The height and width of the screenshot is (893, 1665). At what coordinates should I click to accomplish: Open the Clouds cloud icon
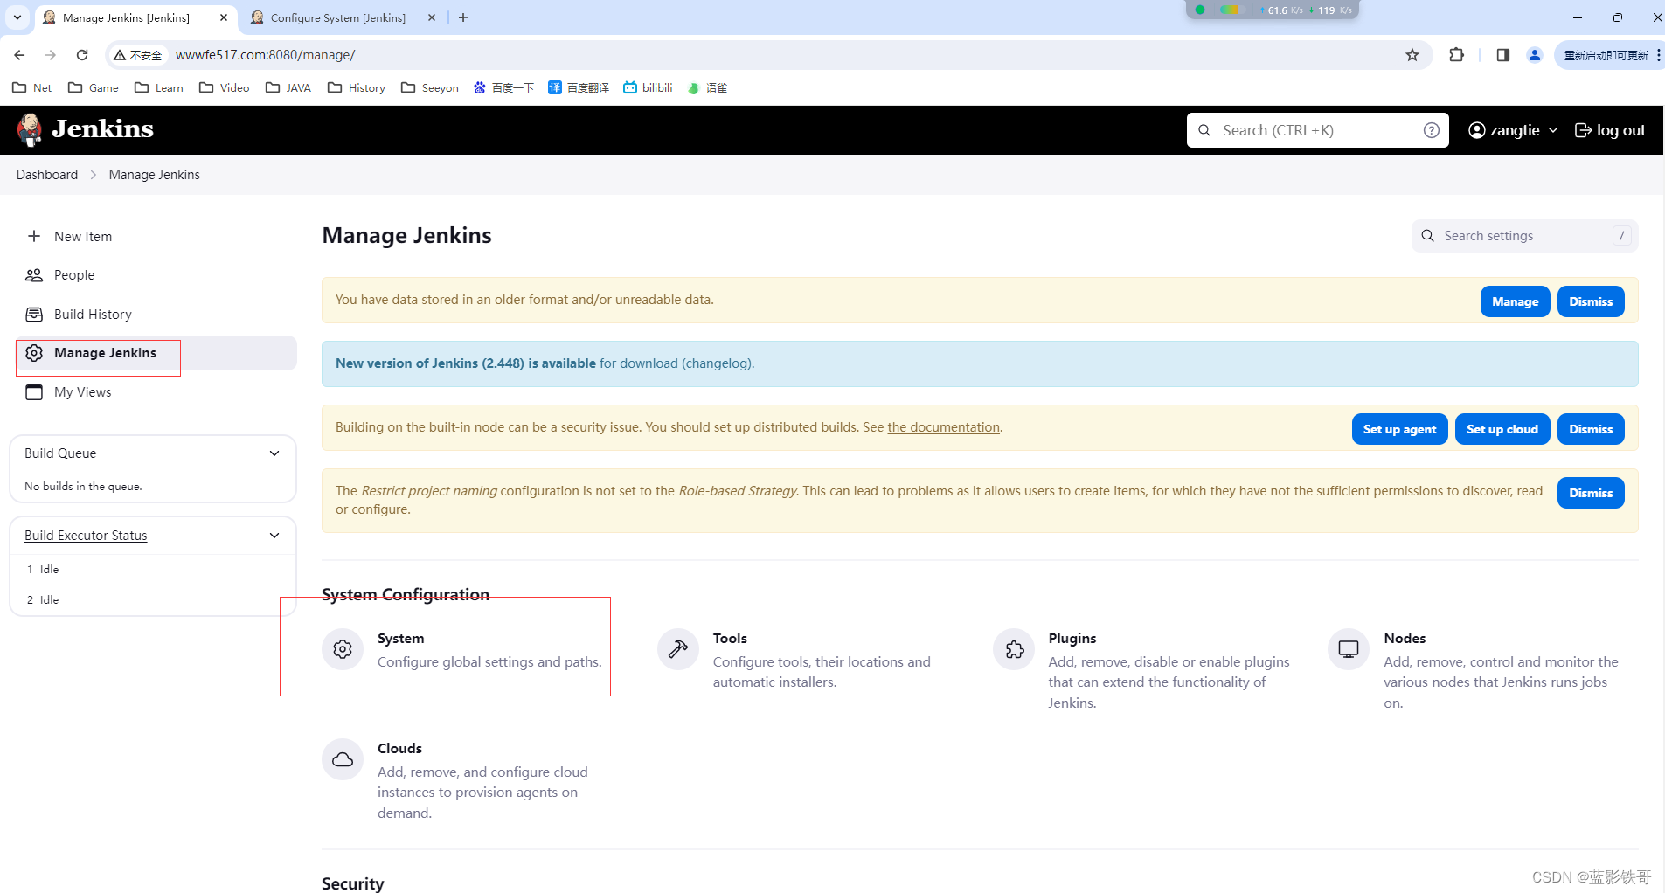pyautogui.click(x=343, y=759)
